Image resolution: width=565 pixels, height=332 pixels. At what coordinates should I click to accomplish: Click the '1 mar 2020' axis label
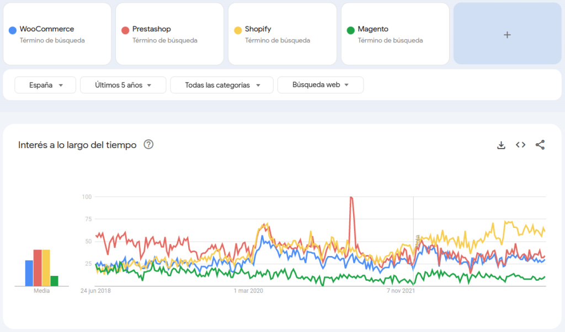[x=248, y=291]
